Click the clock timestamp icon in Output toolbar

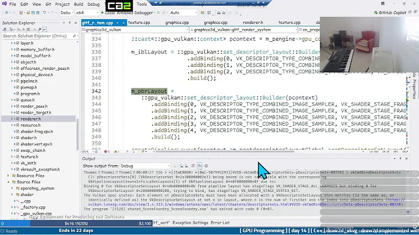tap(206, 166)
